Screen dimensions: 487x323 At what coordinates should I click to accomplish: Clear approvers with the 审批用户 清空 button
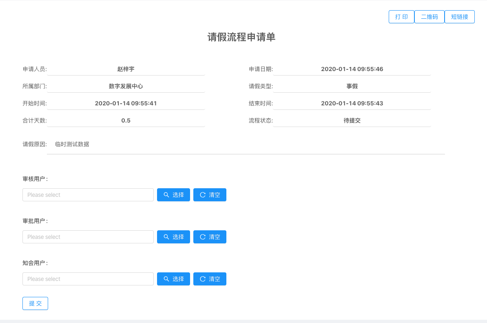(210, 237)
